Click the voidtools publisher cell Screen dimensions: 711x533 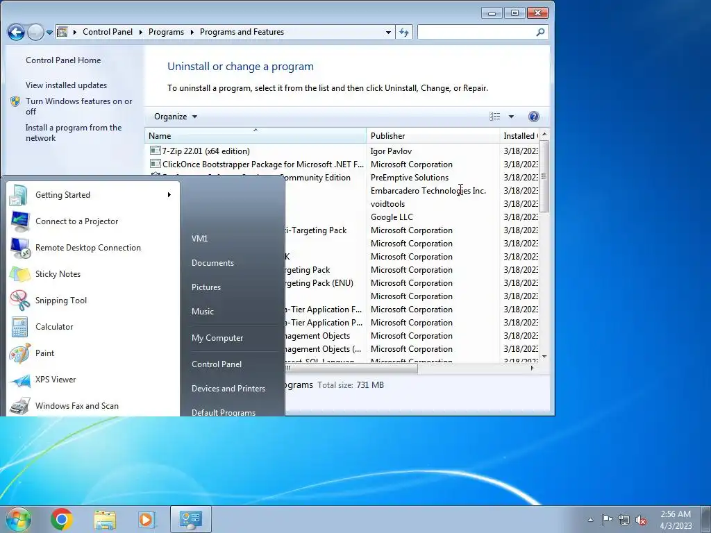[x=387, y=204]
